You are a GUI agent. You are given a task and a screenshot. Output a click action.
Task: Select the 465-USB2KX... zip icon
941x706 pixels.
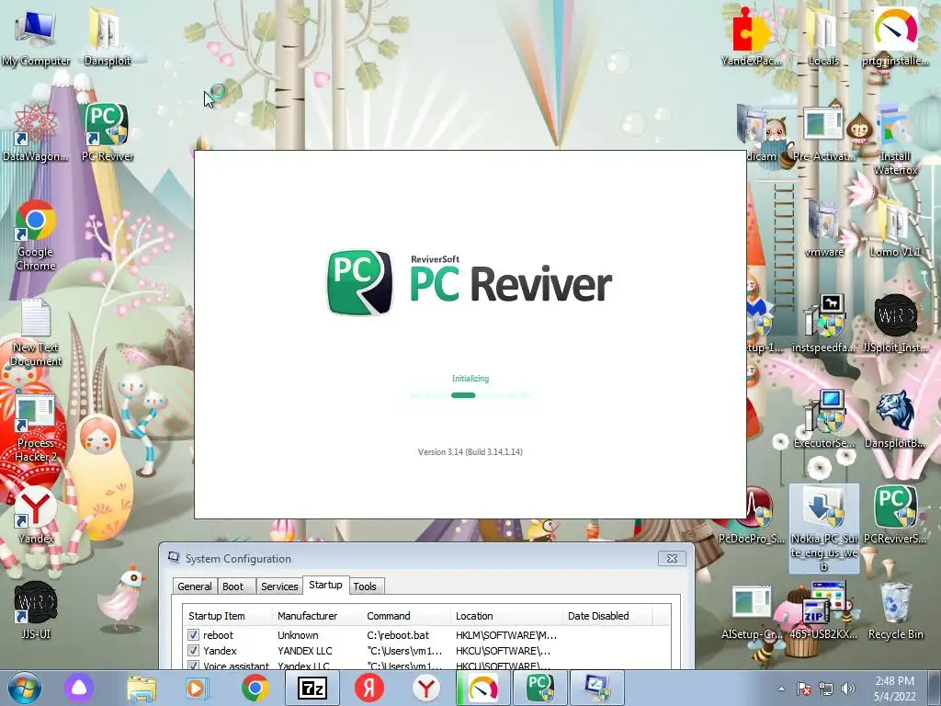tap(823, 610)
